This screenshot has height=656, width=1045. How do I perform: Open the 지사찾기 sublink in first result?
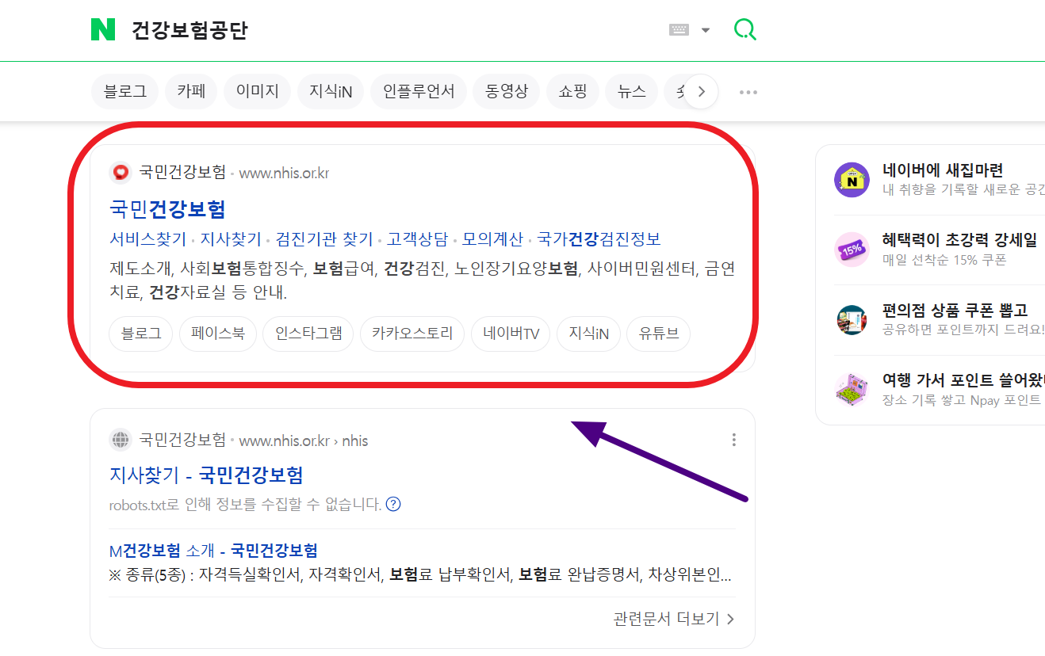pos(231,239)
